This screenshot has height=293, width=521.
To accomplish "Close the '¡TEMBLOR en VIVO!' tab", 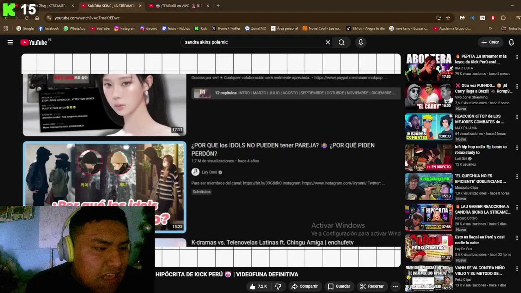I will pos(208,6).
